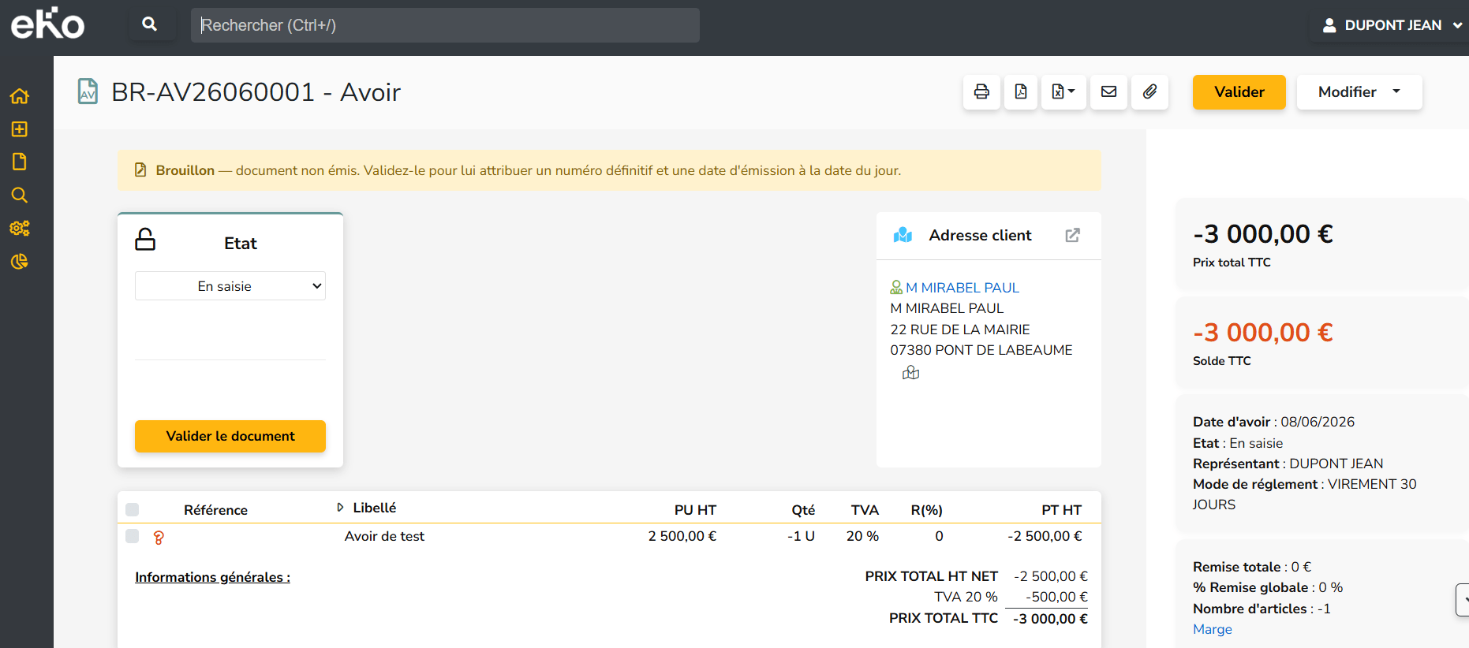
Task: Open client address external link icon
Action: pos(1072,235)
